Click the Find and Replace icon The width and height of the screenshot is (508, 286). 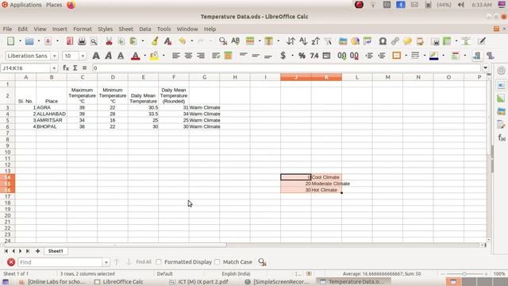(223, 41)
